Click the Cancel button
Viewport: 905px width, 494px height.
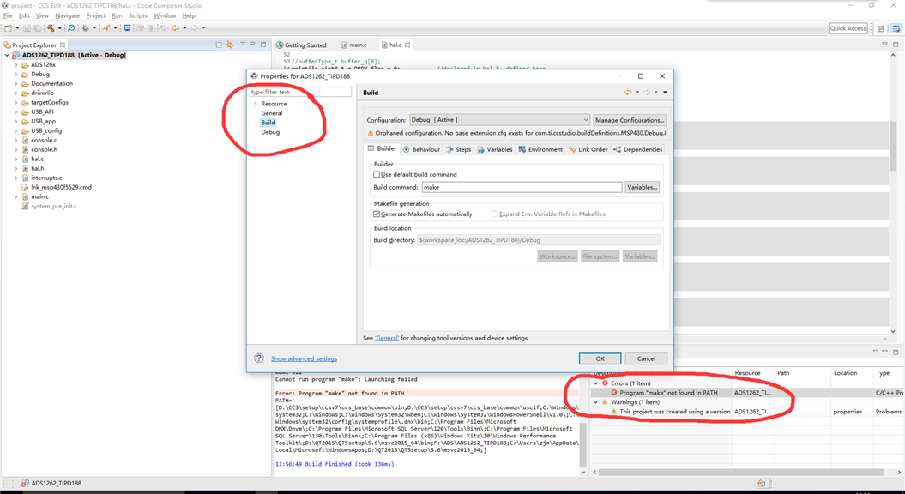646,358
